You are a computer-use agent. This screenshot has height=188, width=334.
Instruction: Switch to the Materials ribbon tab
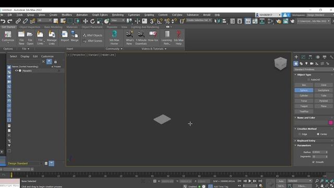[72, 27]
